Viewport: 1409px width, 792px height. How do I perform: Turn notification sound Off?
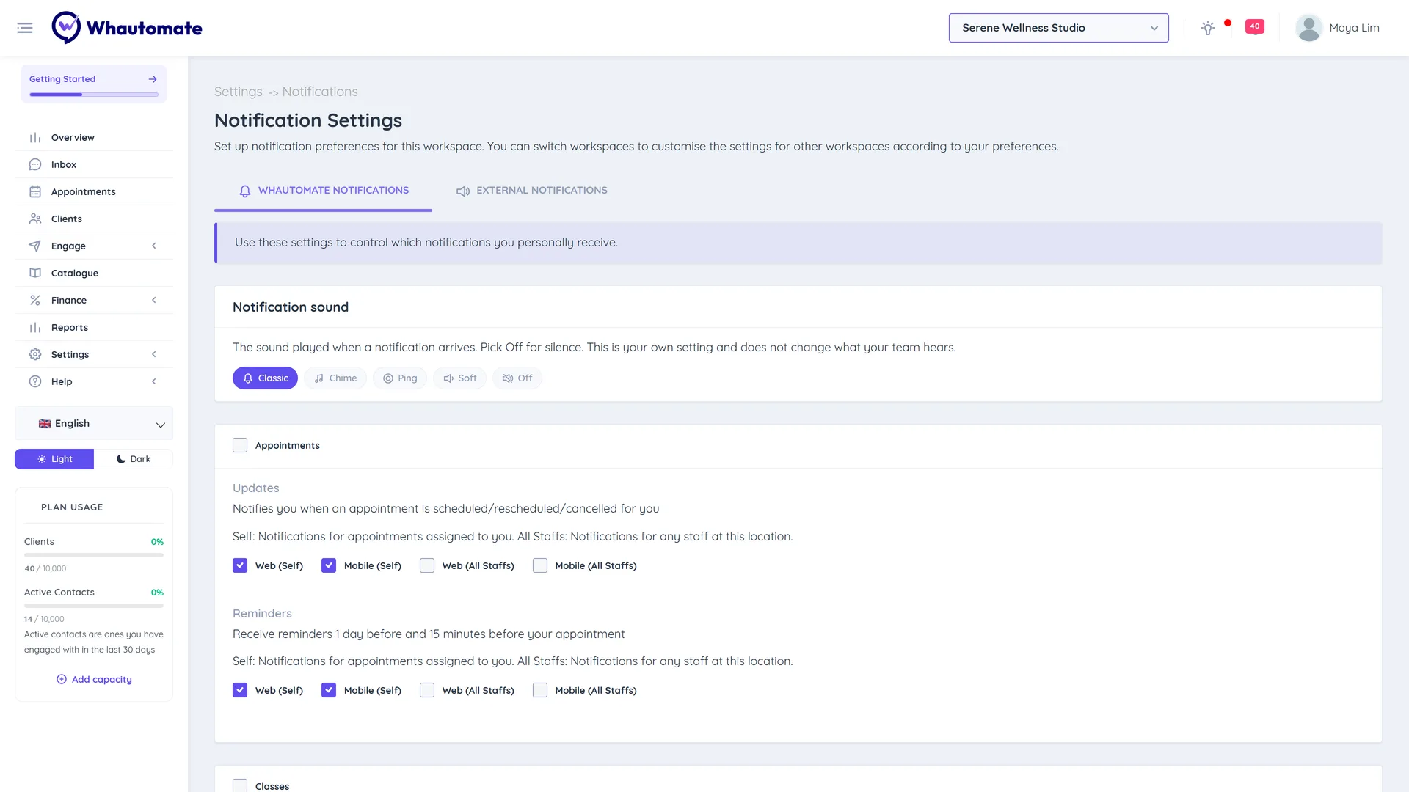pyautogui.click(x=517, y=378)
